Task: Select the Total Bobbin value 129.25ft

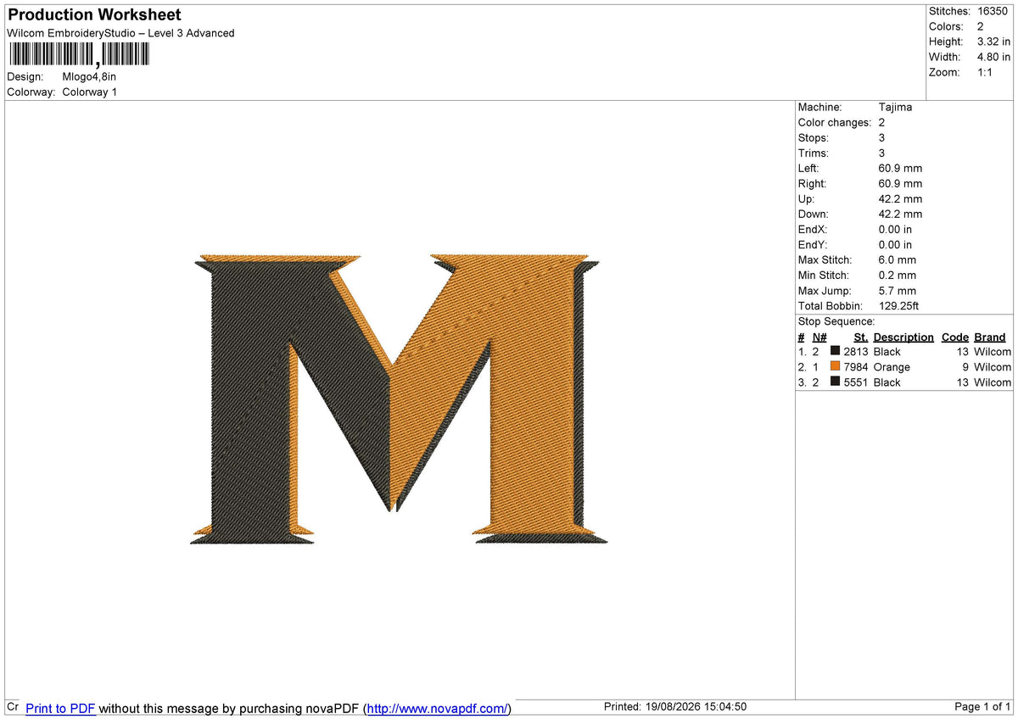Action: [899, 305]
